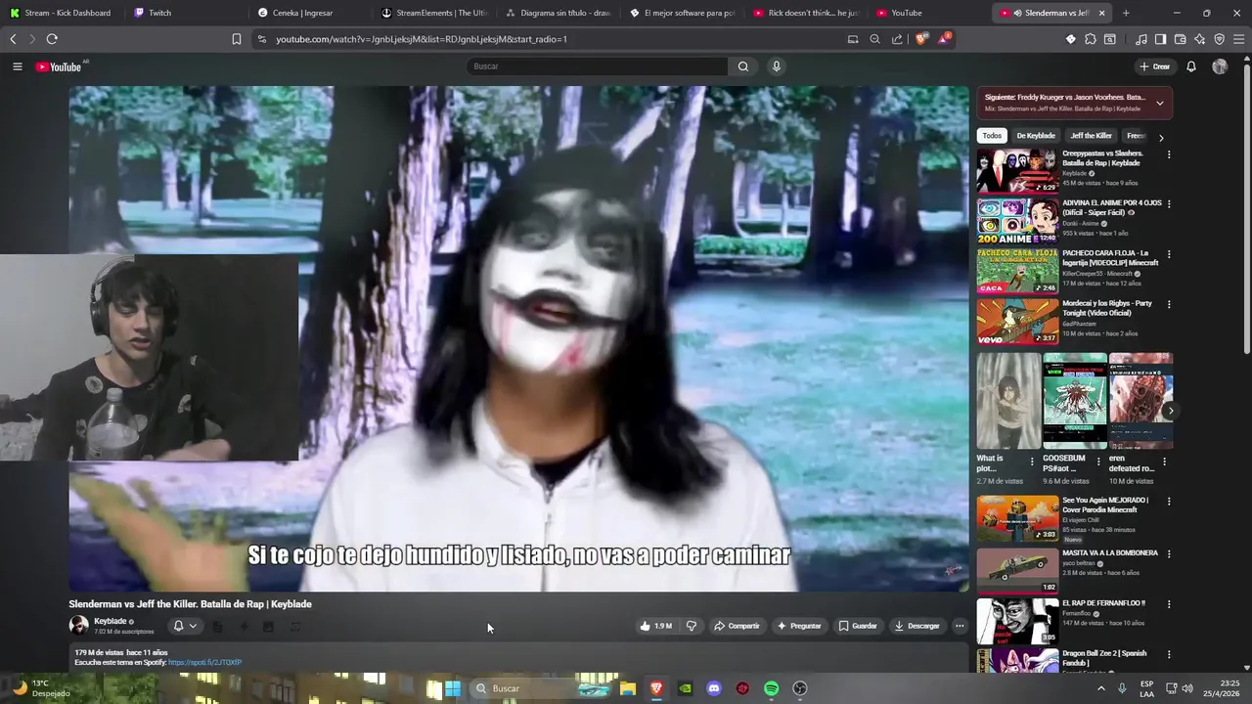Image resolution: width=1252 pixels, height=704 pixels.
Task: Open File Explorer from the taskbar
Action: point(628,688)
